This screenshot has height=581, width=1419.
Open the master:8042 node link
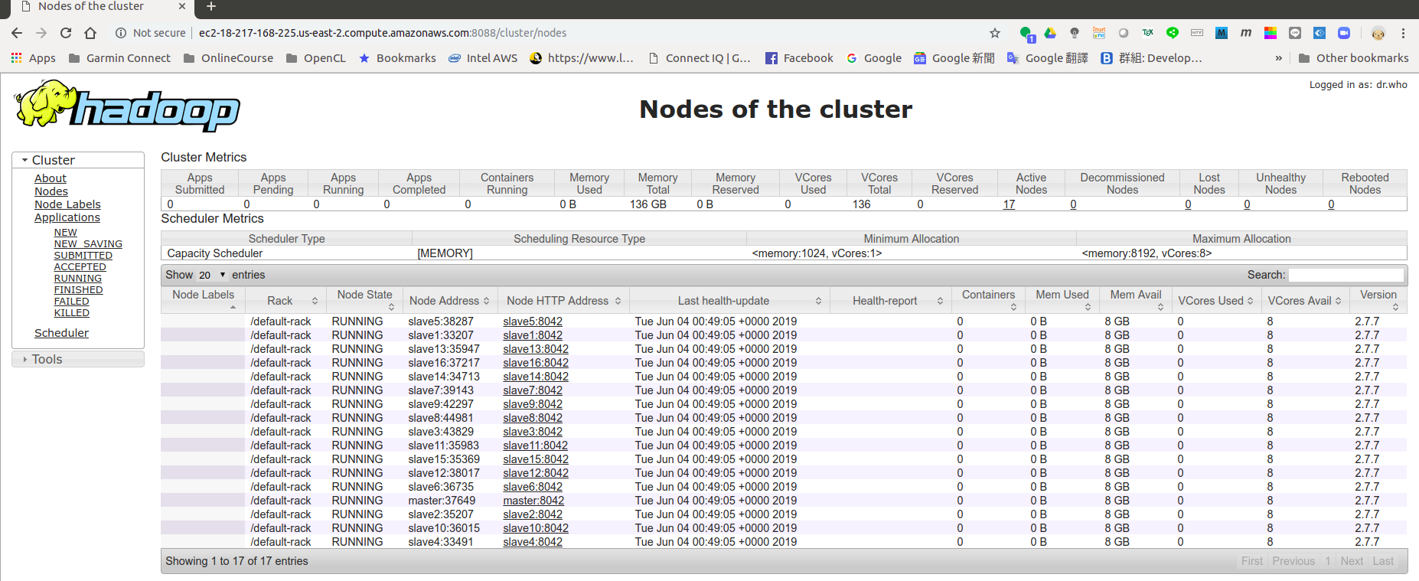tap(533, 501)
